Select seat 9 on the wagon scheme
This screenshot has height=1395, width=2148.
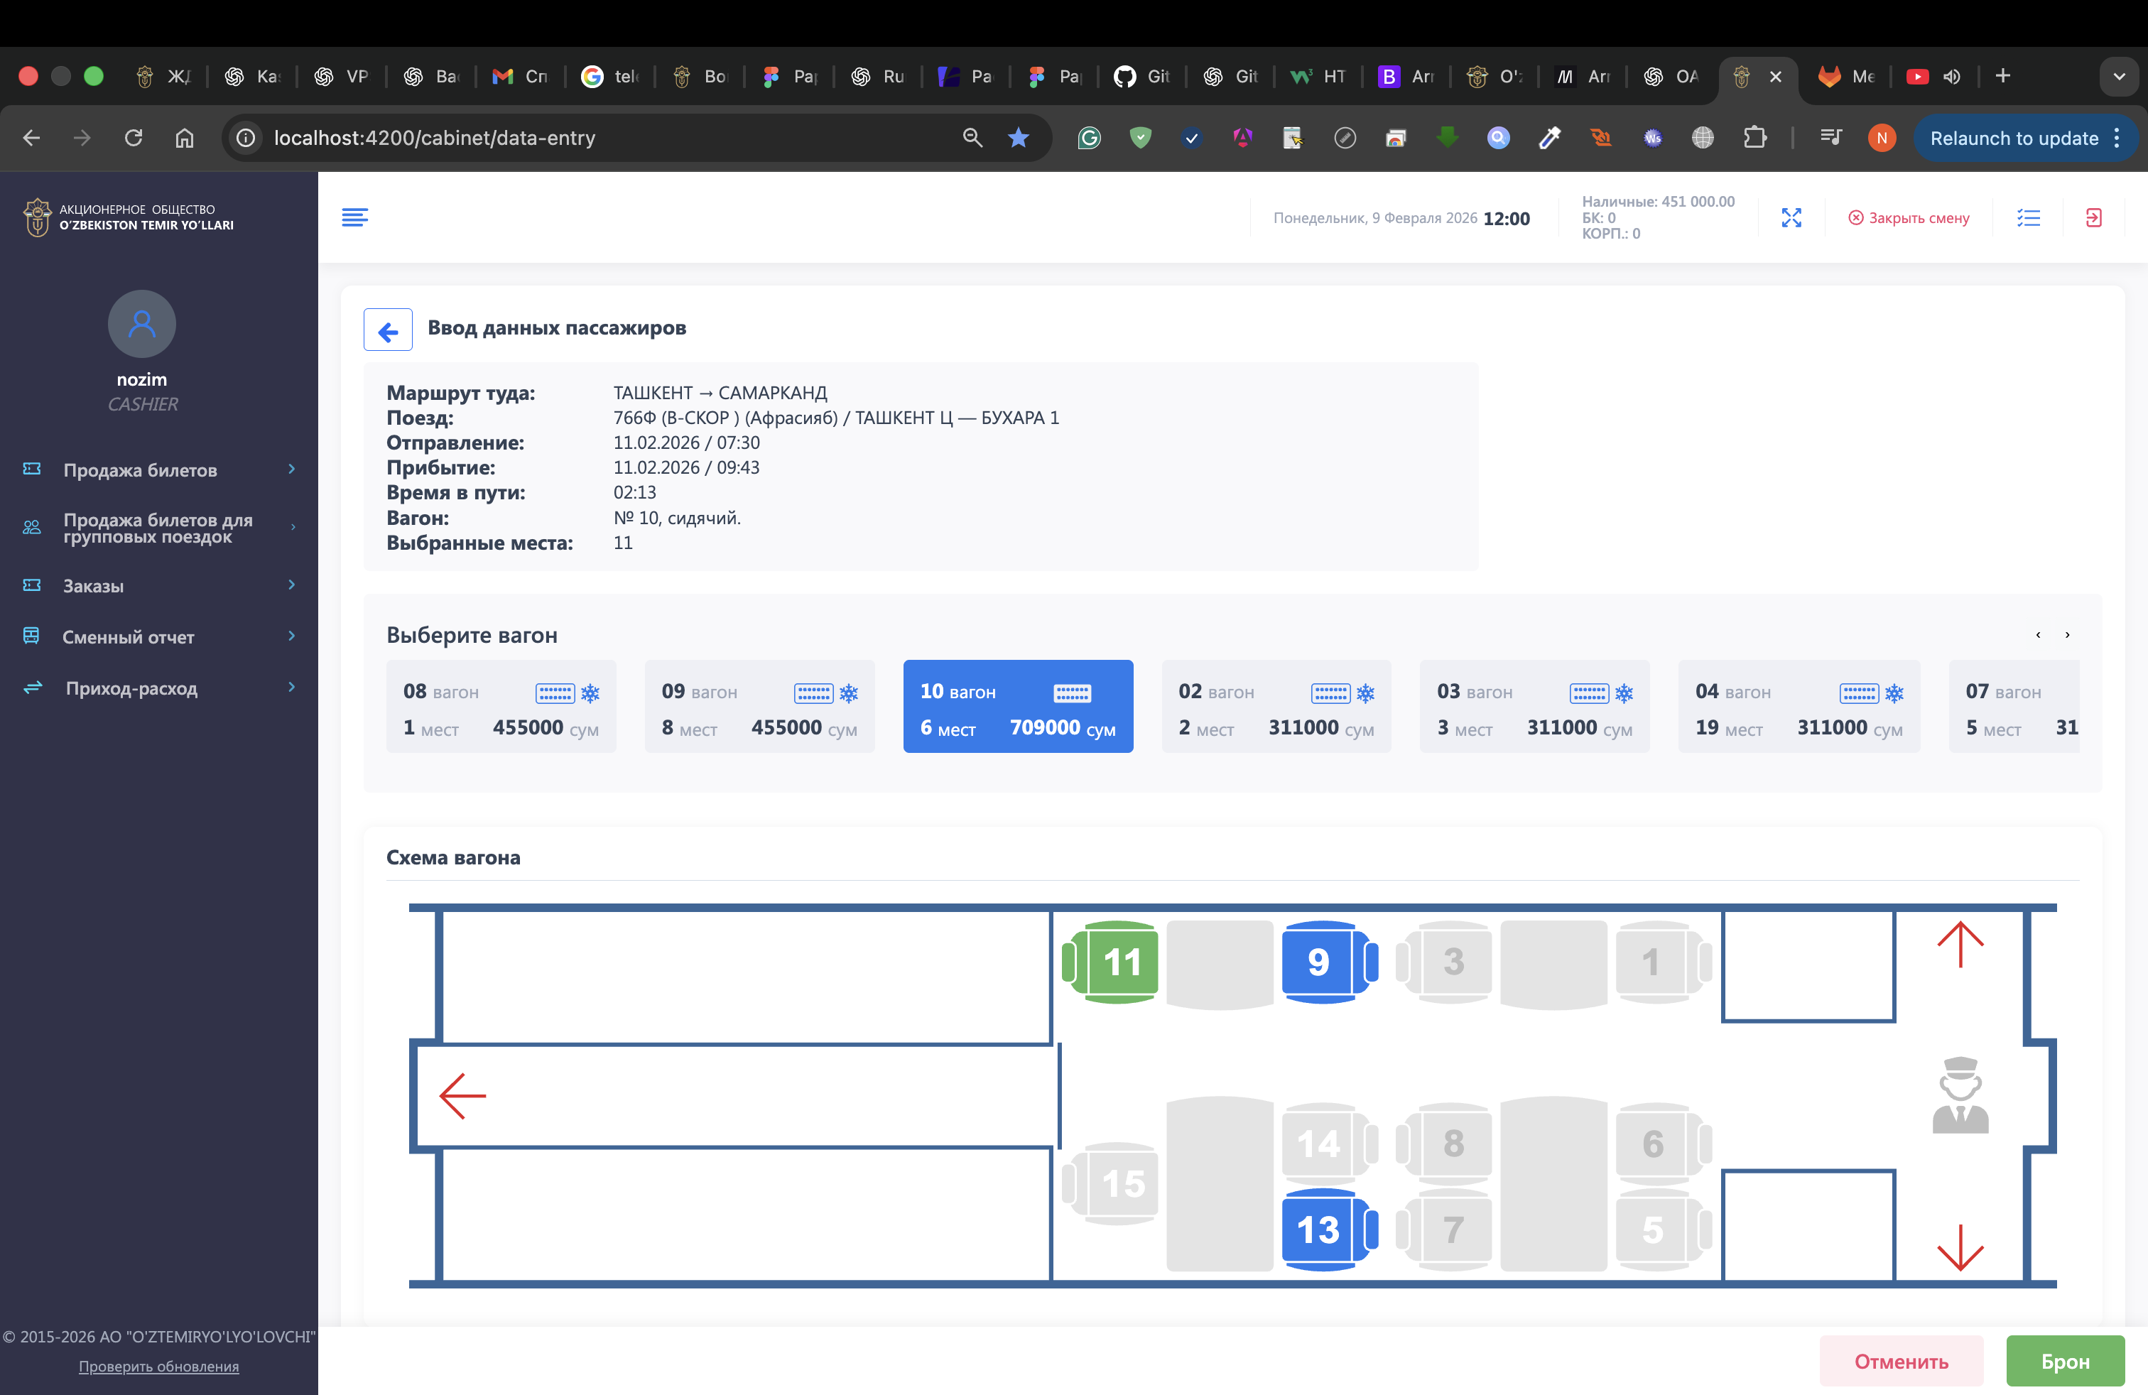1320,961
